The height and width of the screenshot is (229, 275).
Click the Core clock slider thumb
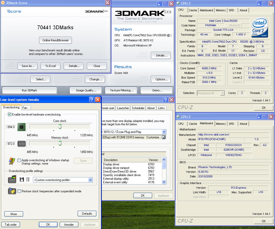pyautogui.click(x=60, y=127)
